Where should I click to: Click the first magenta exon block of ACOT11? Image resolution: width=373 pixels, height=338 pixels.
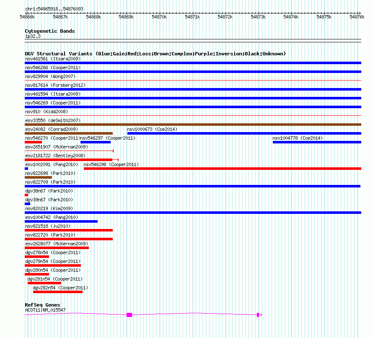[x=129, y=315]
